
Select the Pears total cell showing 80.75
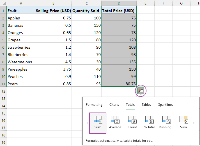[119, 84]
